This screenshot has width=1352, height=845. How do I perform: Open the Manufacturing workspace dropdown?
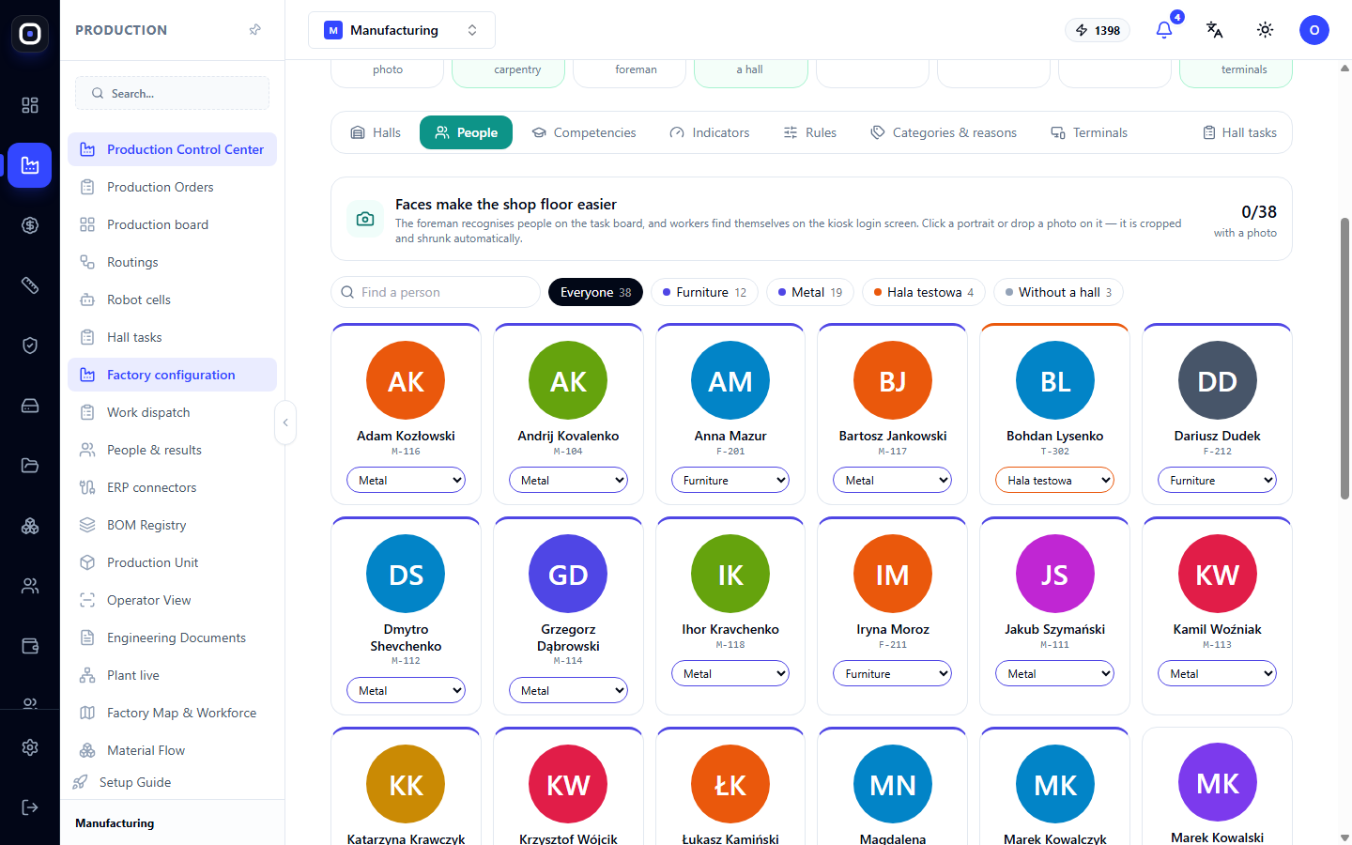pos(402,30)
